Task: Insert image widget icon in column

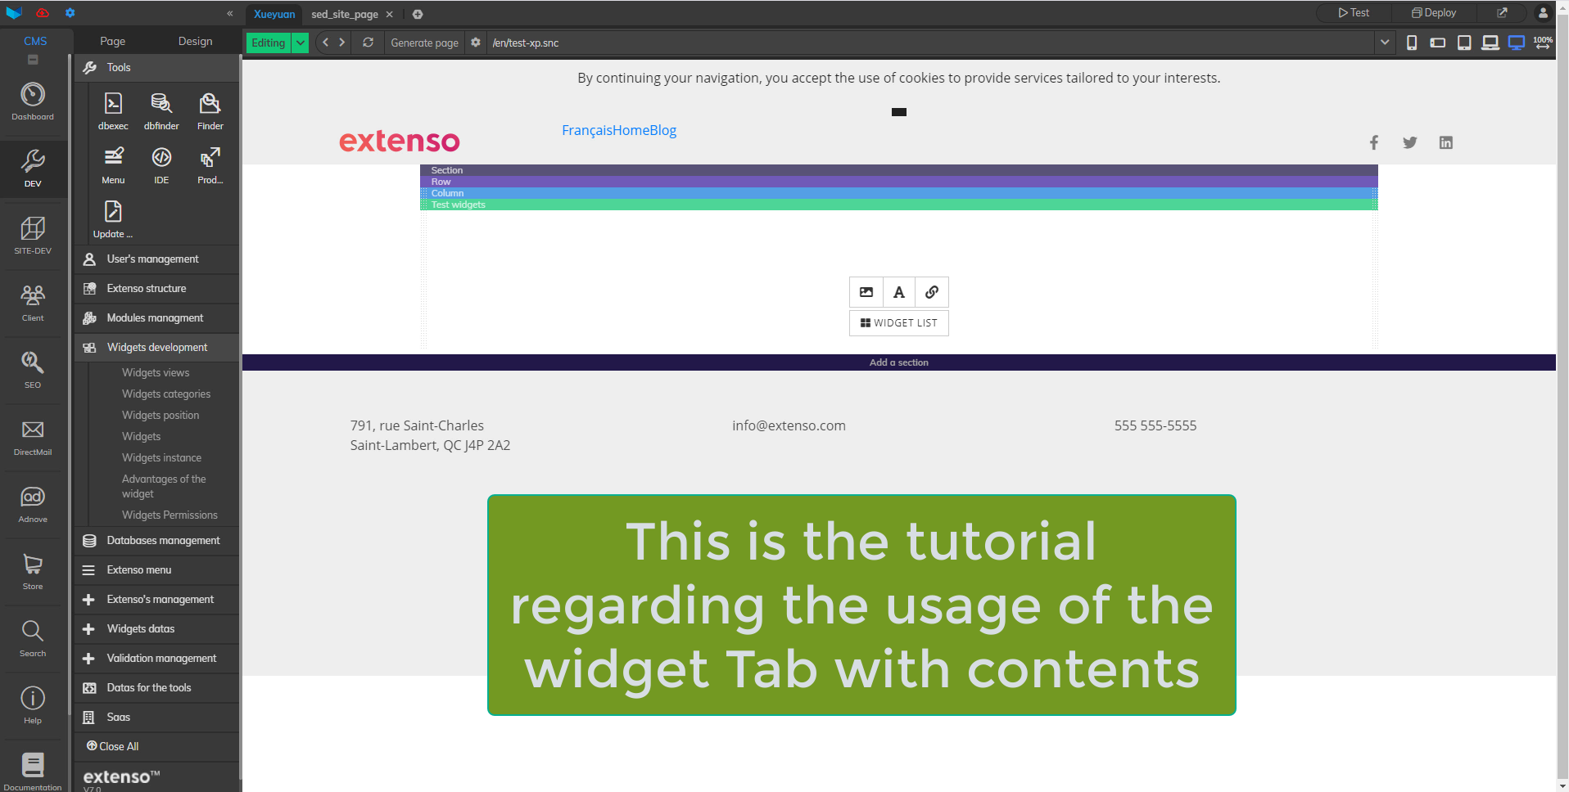Action: 866,292
